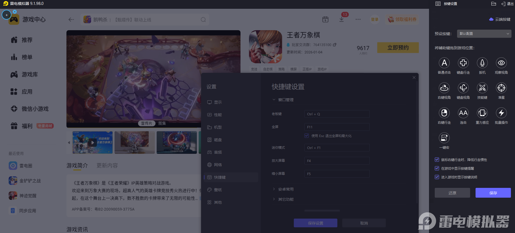Open the three-dots more menu

click(358, 19)
